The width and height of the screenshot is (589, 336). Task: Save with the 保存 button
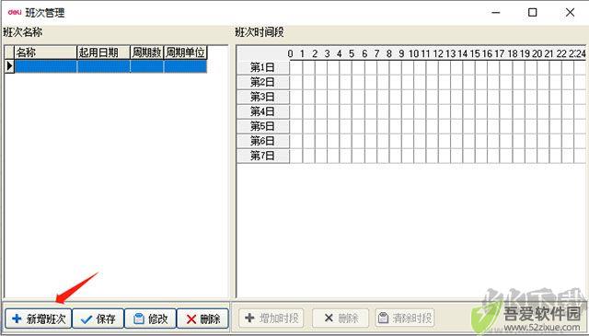[98, 319]
